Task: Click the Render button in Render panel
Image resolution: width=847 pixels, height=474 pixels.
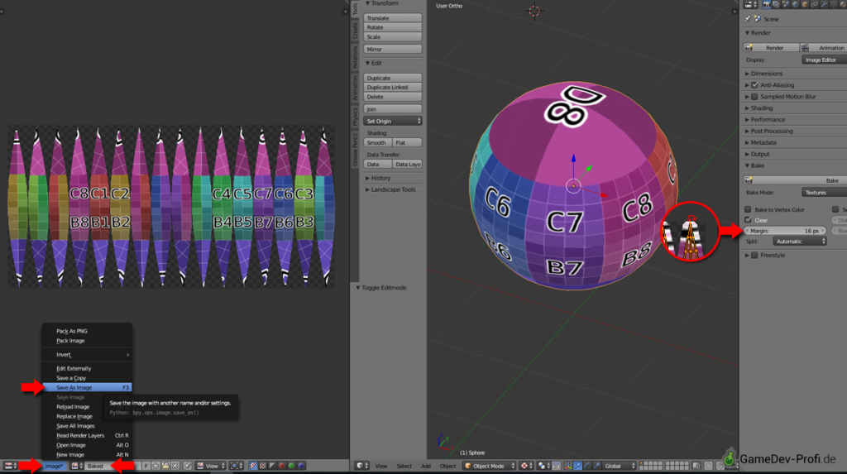Action: 769,48
